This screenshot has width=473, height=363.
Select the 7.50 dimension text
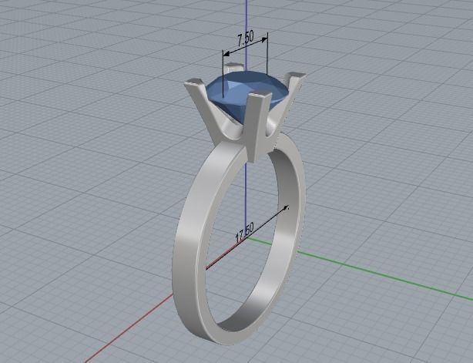click(x=246, y=39)
